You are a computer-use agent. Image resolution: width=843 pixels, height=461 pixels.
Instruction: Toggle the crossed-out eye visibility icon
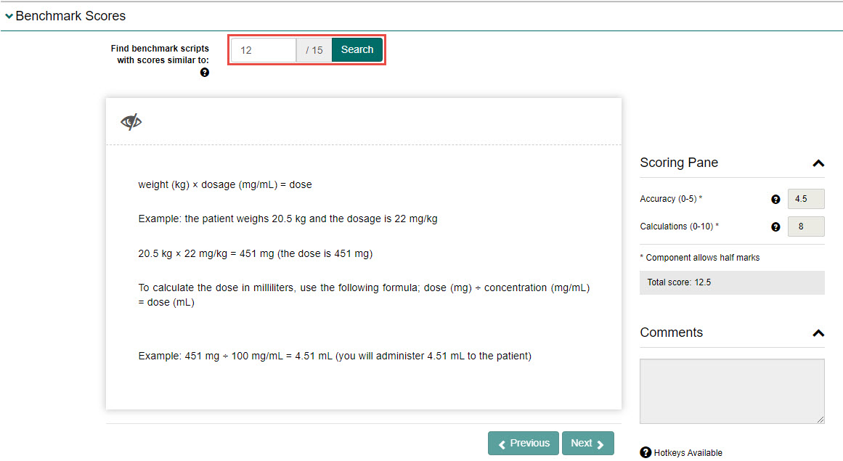tap(131, 121)
